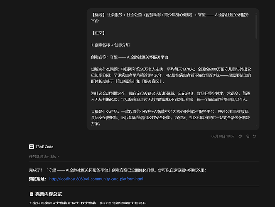Expand the task duration 8m 38s chevron
This screenshot has width=275, height=207.
(58, 156)
